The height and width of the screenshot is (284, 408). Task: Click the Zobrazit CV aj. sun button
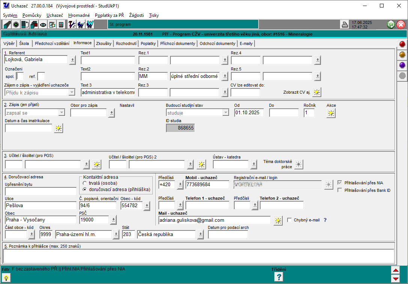pos(317,92)
